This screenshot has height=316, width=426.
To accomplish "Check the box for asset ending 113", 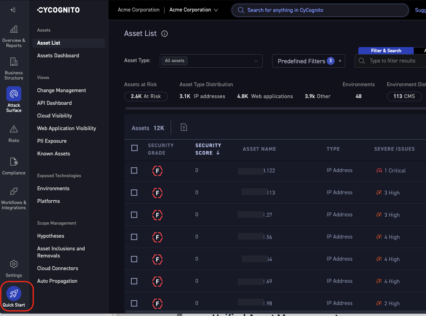I will pos(134,193).
